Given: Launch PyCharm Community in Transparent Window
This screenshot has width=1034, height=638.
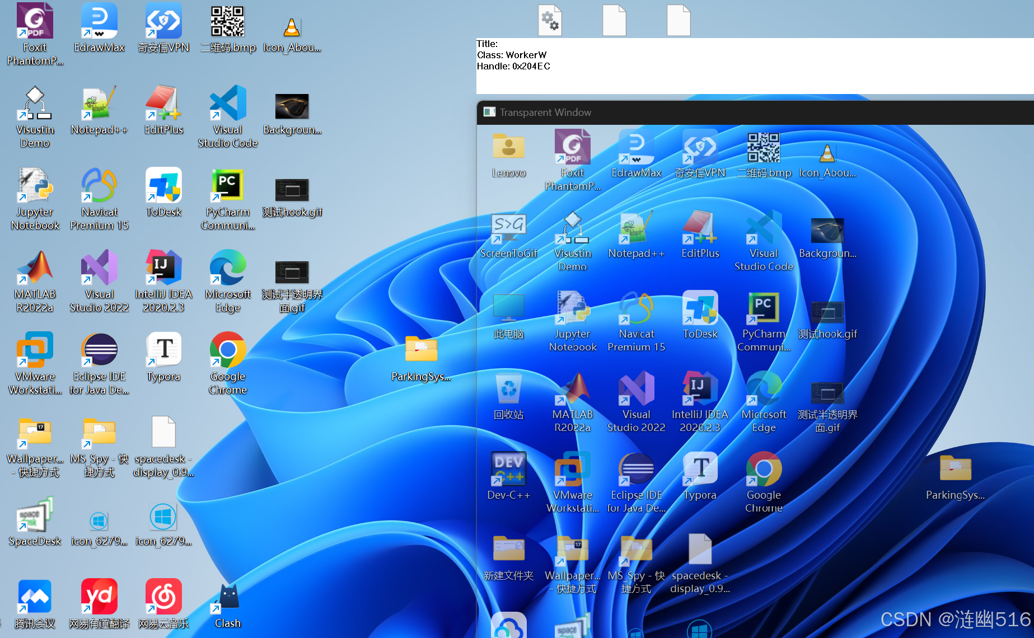Looking at the screenshot, I should click(x=764, y=322).
